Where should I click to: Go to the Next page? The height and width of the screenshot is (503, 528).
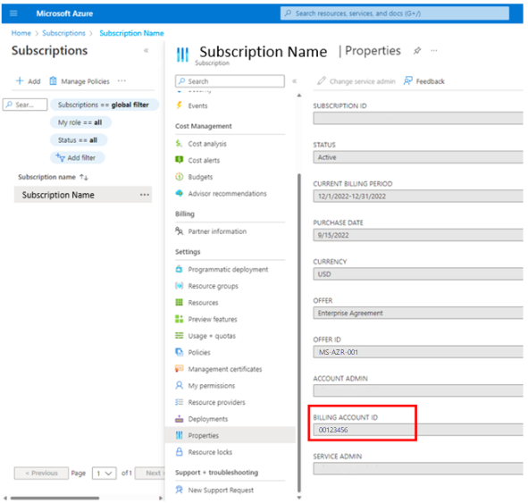tap(150, 473)
